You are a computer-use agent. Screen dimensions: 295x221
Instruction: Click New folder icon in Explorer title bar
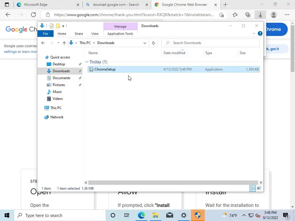58,26
